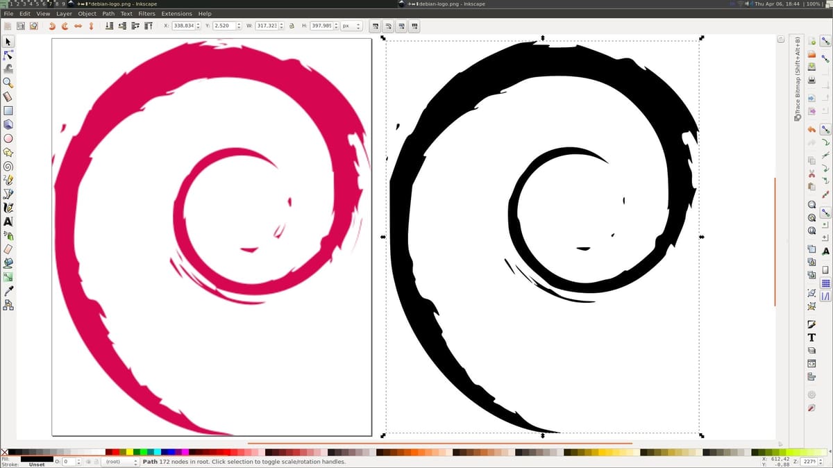The height and width of the screenshot is (468, 833).
Task: Open Align and Distribute dialog icon
Action: pos(811,376)
